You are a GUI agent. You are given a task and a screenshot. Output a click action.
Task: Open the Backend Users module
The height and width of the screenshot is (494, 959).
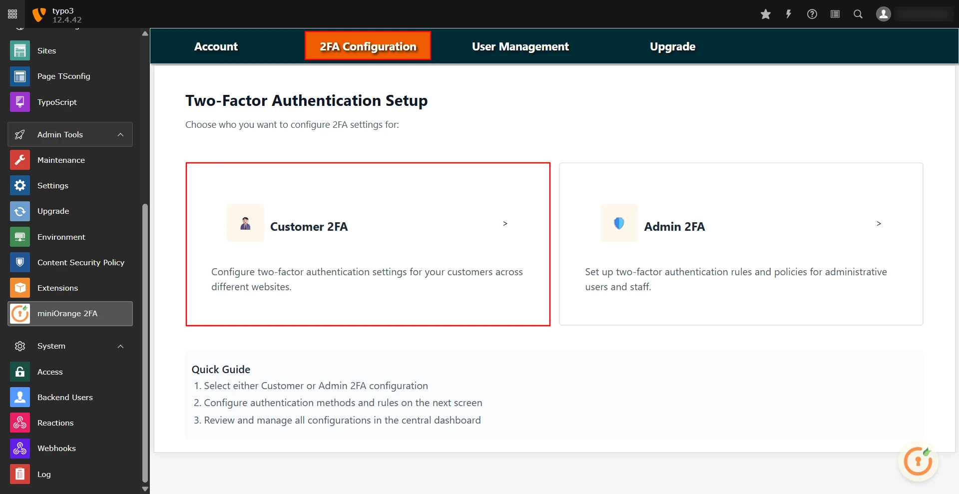point(65,397)
